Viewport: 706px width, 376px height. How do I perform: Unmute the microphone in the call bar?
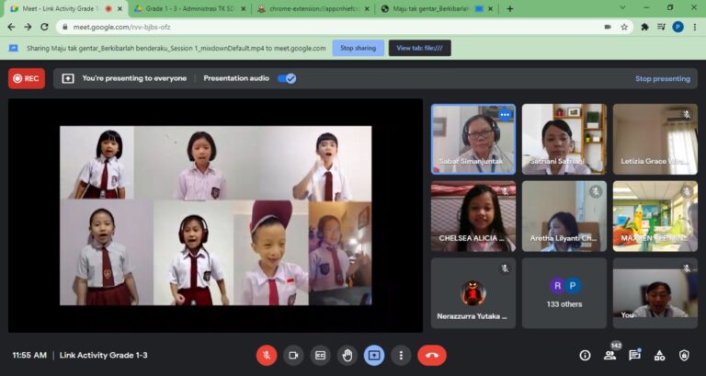click(267, 355)
